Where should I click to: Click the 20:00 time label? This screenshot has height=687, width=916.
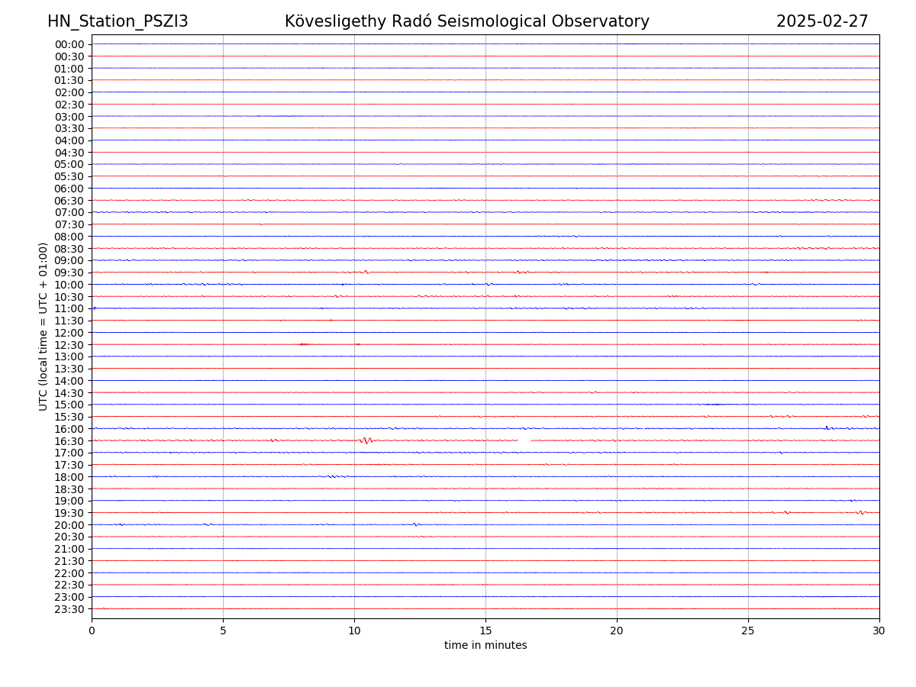(x=69, y=525)
